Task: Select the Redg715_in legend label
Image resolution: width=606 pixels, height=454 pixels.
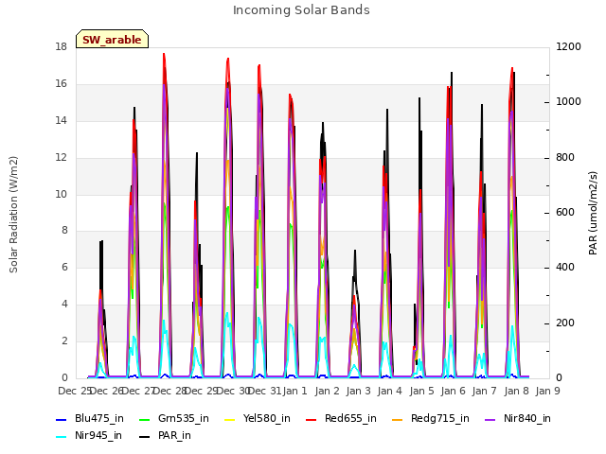Action: click(440, 418)
